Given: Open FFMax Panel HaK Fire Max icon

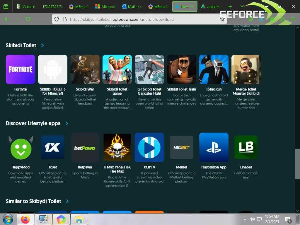Looking at the screenshot, I should (x=117, y=147).
